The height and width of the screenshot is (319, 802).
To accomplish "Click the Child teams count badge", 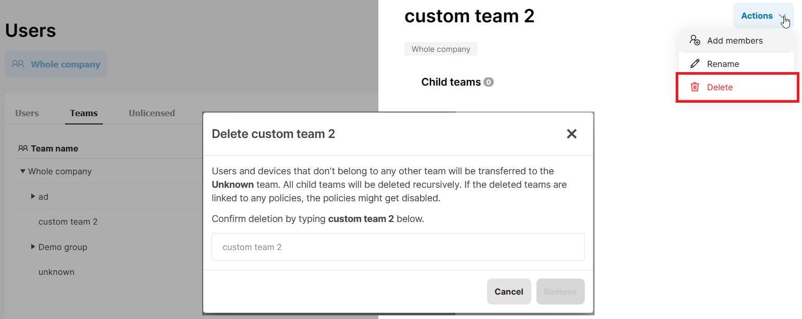I will (x=489, y=82).
